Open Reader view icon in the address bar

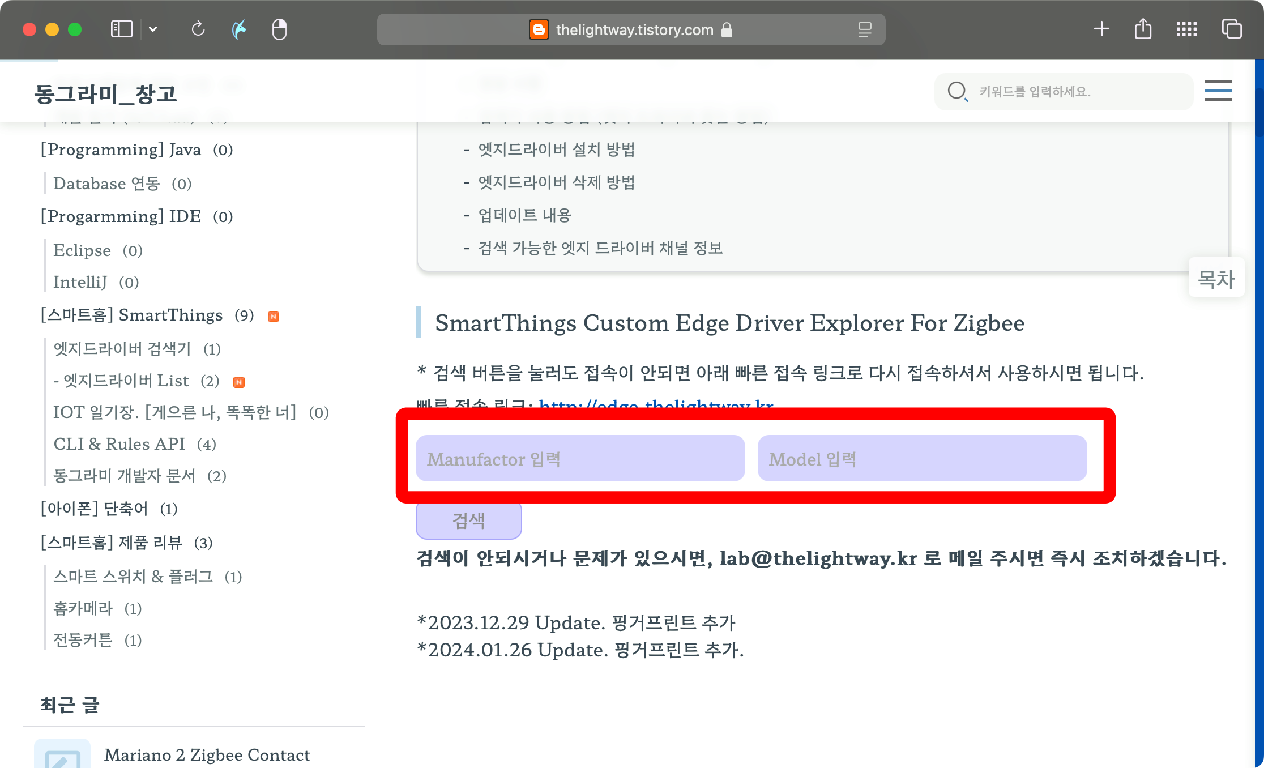(864, 29)
